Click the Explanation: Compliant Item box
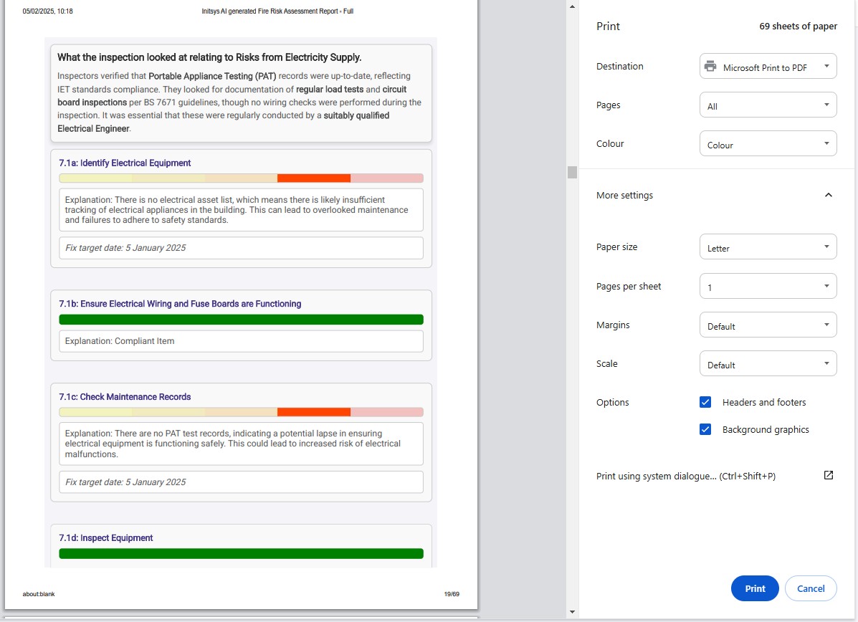Viewport: 858px width, 622px height. (241, 341)
